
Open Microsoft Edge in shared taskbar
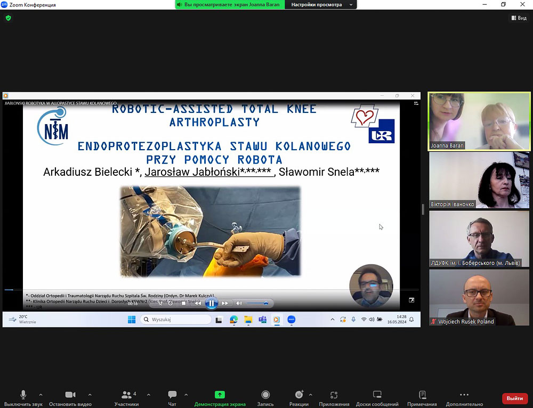233,320
